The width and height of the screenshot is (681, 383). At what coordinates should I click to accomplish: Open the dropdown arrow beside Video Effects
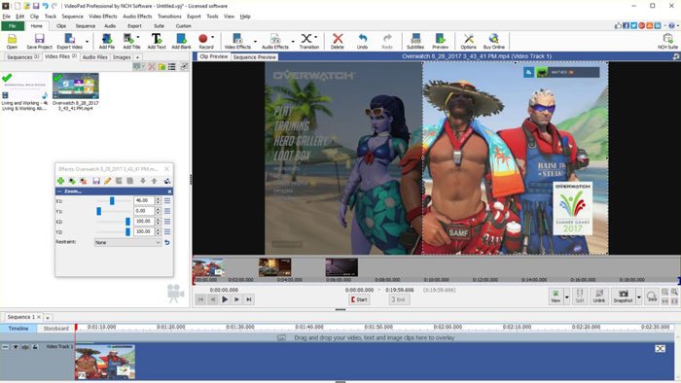click(x=255, y=42)
